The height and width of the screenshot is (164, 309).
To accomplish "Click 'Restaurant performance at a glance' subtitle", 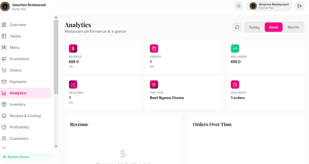I will tap(95, 31).
